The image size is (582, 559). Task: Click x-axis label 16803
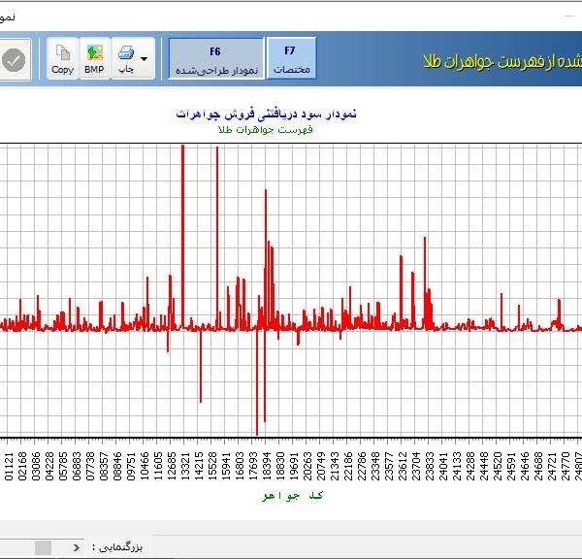[240, 466]
